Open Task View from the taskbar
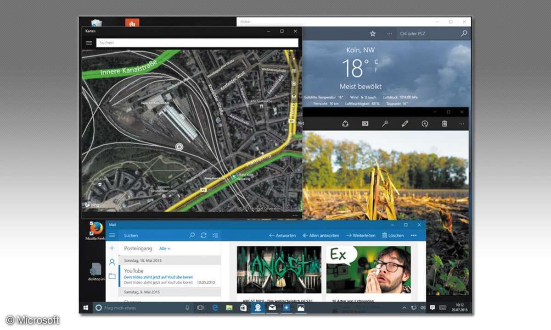Screen dimensions: 551x330 tap(200, 308)
